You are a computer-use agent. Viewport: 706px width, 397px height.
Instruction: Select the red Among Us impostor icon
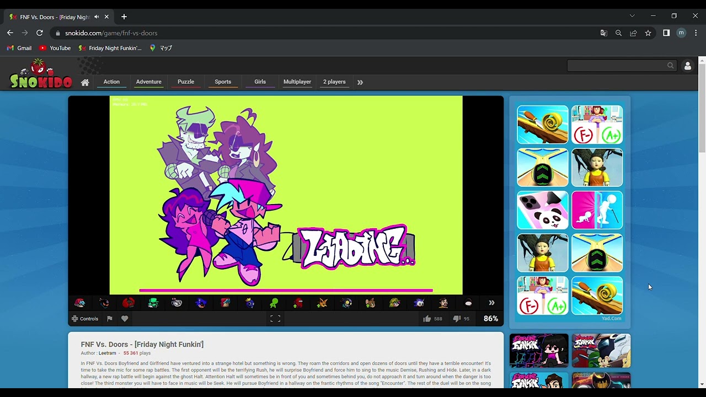298,303
